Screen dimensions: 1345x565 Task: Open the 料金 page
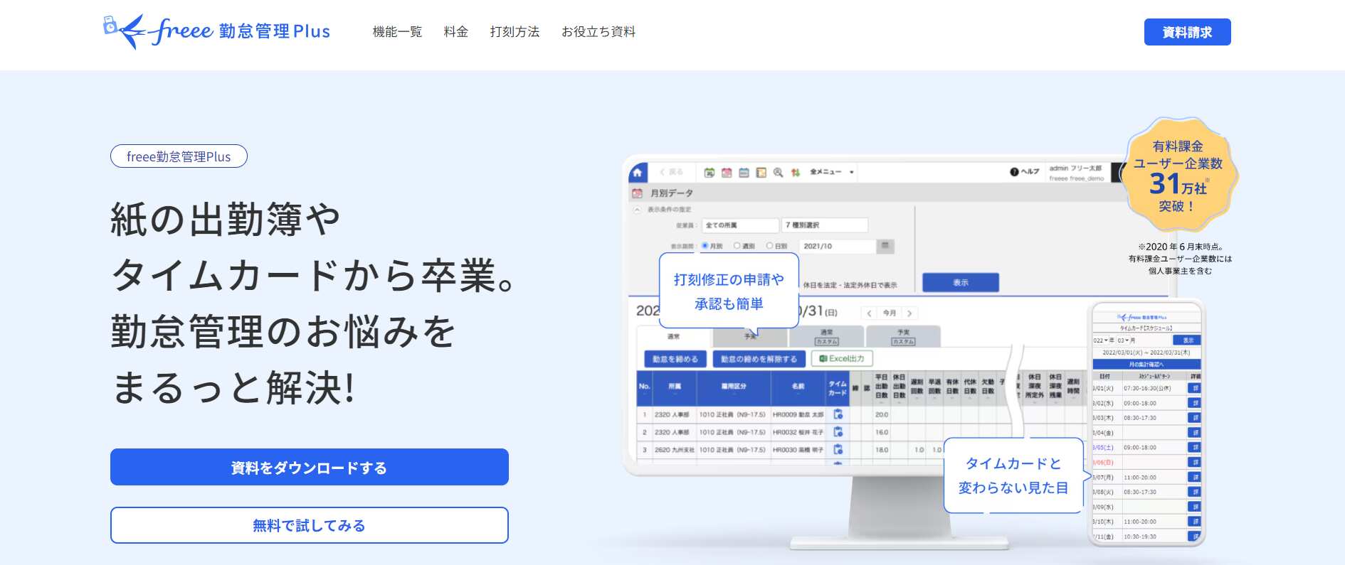point(455,32)
